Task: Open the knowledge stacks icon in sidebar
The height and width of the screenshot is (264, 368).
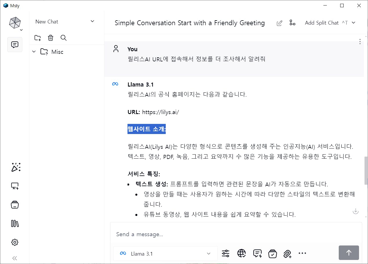Action: click(15, 205)
